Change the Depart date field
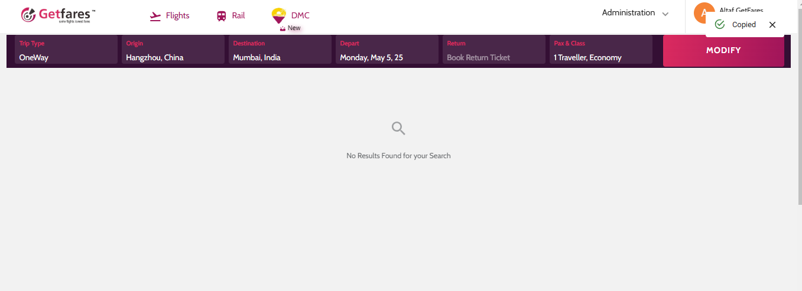 coord(387,50)
